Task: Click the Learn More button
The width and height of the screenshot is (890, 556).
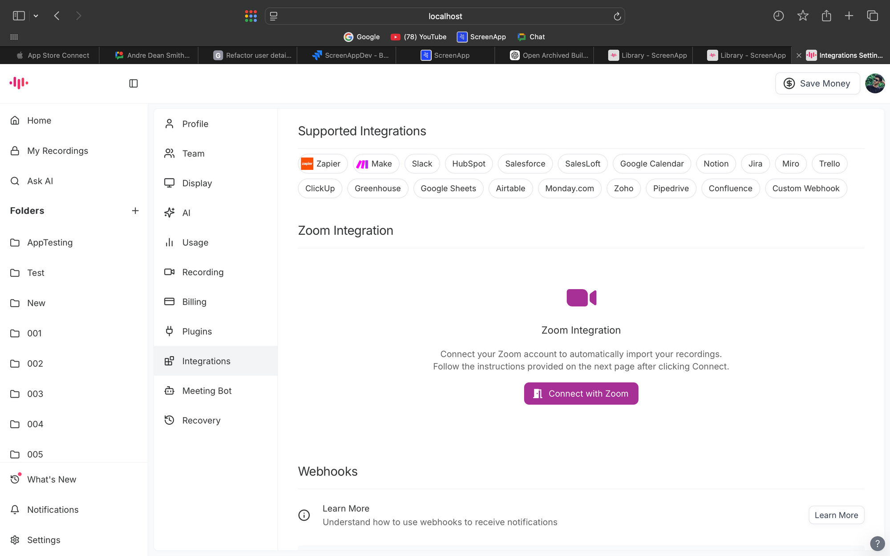Action: [x=836, y=515]
